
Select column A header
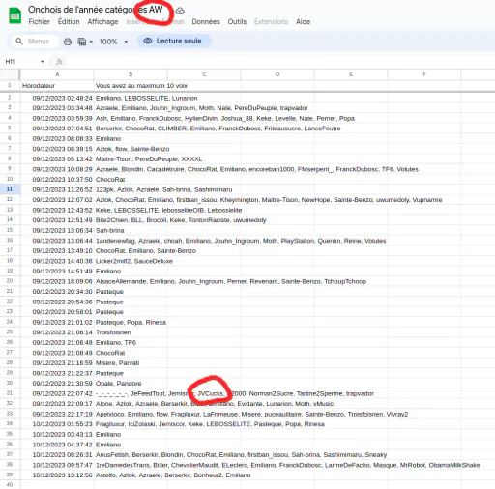coord(57,74)
